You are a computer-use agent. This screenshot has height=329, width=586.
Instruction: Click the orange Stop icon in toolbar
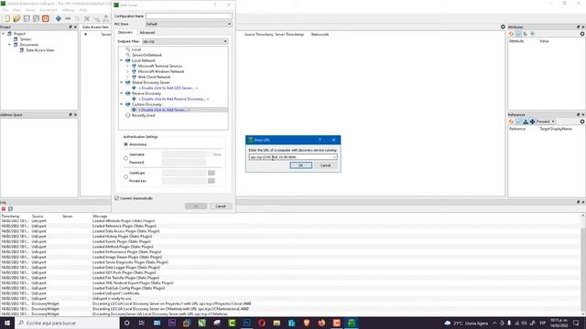click(x=45, y=18)
